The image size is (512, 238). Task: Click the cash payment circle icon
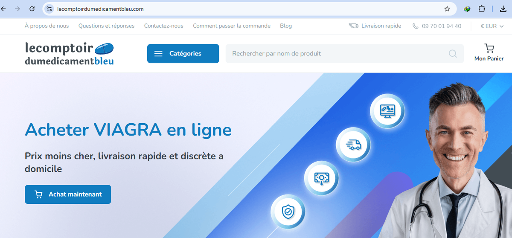coord(321,178)
